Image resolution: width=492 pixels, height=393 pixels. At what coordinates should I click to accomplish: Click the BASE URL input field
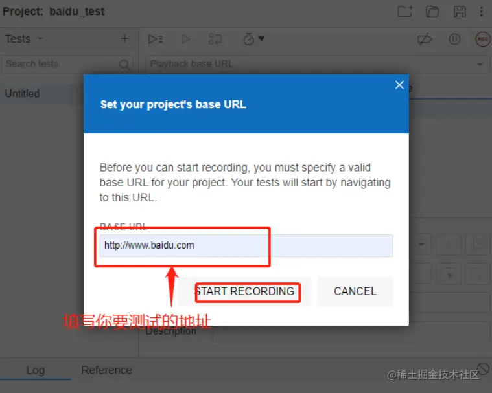click(x=246, y=245)
